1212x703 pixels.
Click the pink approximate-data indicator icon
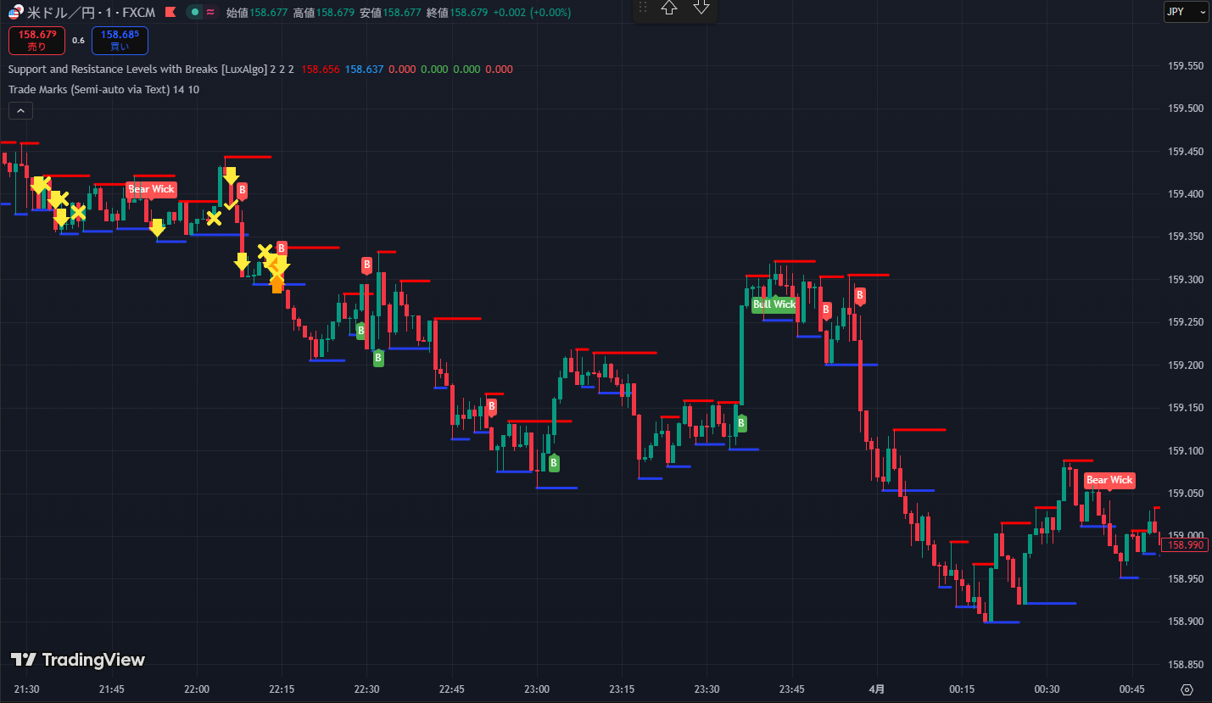point(209,13)
